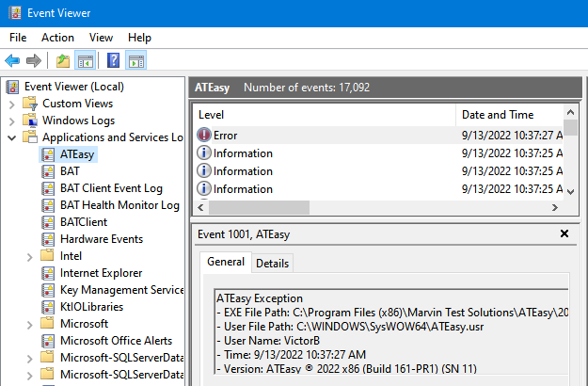Select Internet Explorer tree item
Image resolution: width=588 pixels, height=386 pixels.
coord(101,273)
